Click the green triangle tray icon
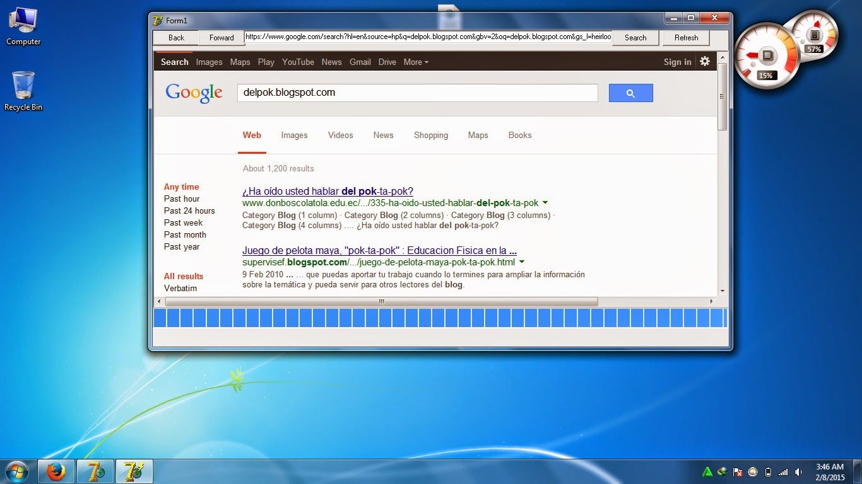Viewport: 862px width, 484px height. coord(707,472)
